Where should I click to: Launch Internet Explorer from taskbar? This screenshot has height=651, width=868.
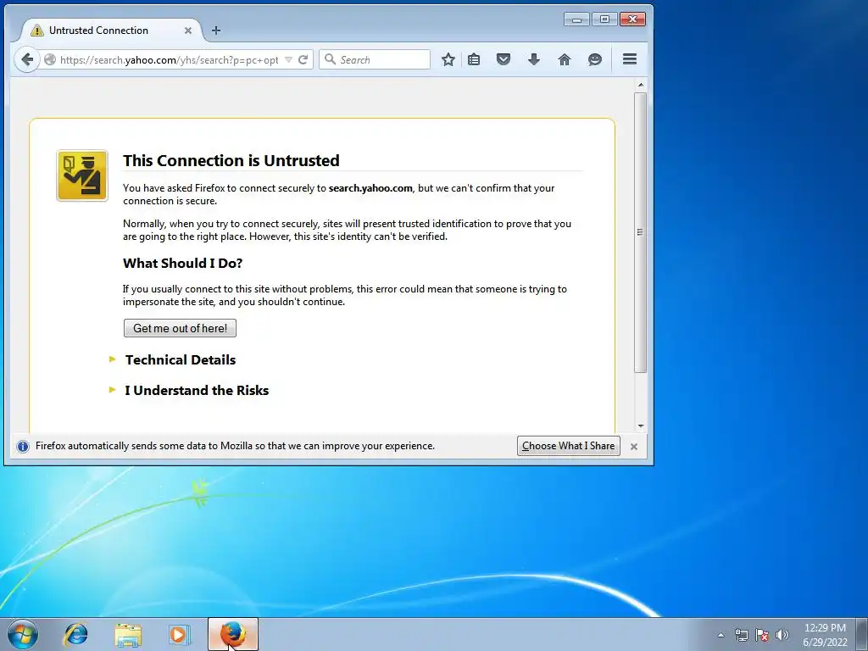[75, 634]
